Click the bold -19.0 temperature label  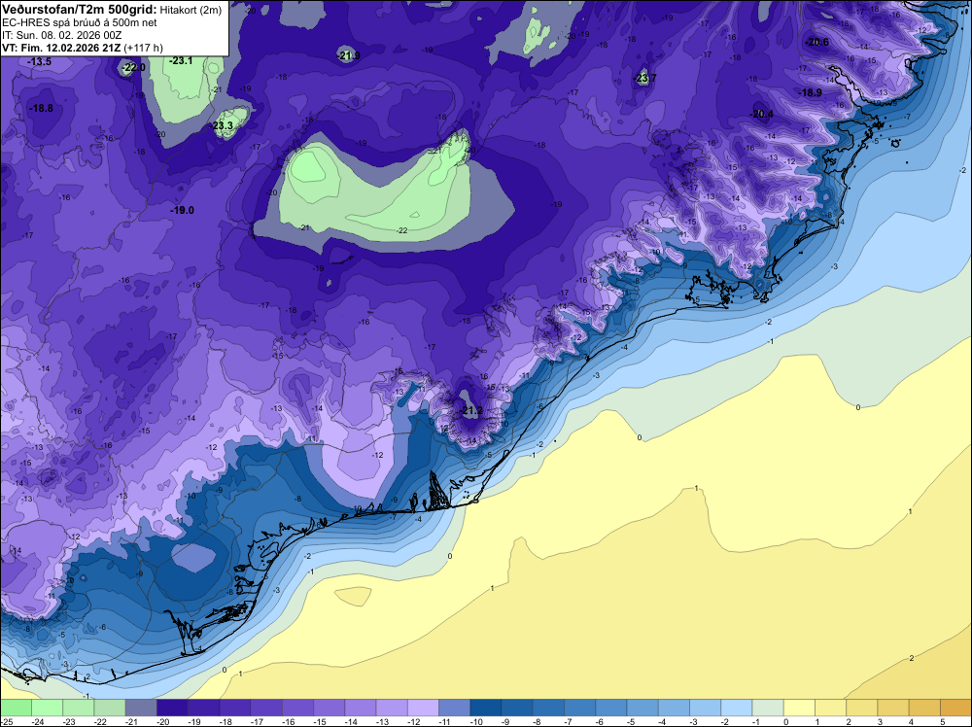(182, 210)
